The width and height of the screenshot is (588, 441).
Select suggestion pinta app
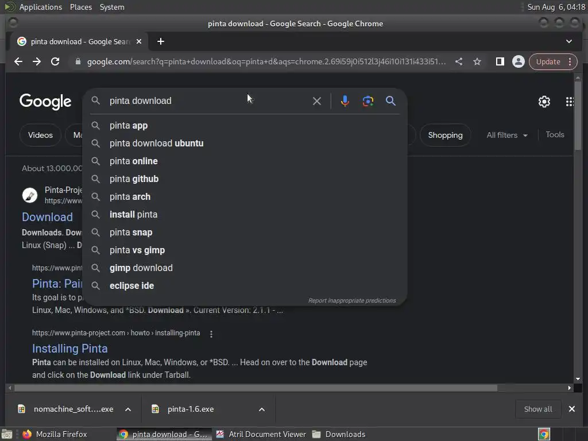coord(245,126)
